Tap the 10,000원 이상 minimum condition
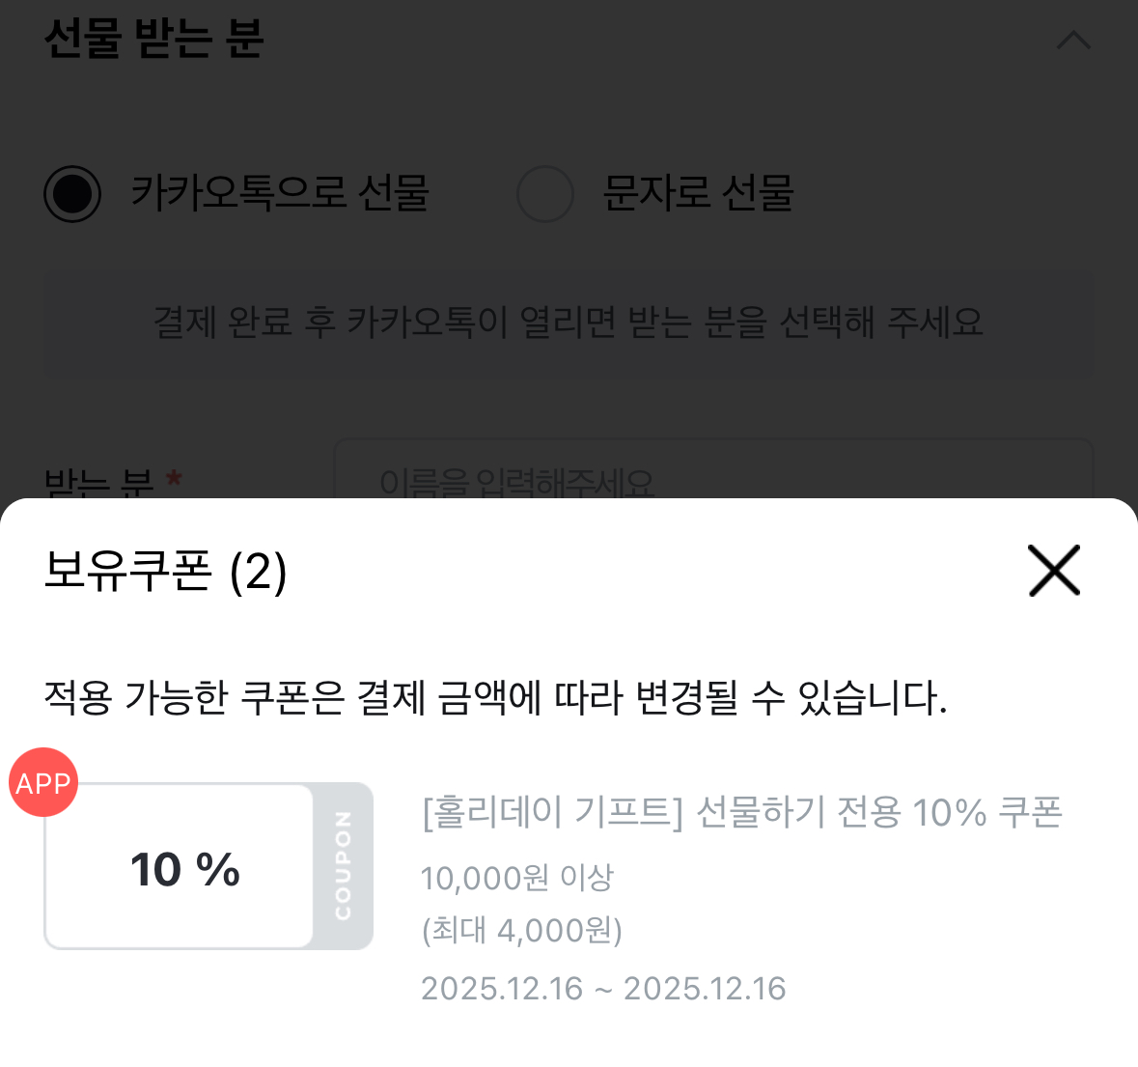 [x=517, y=878]
